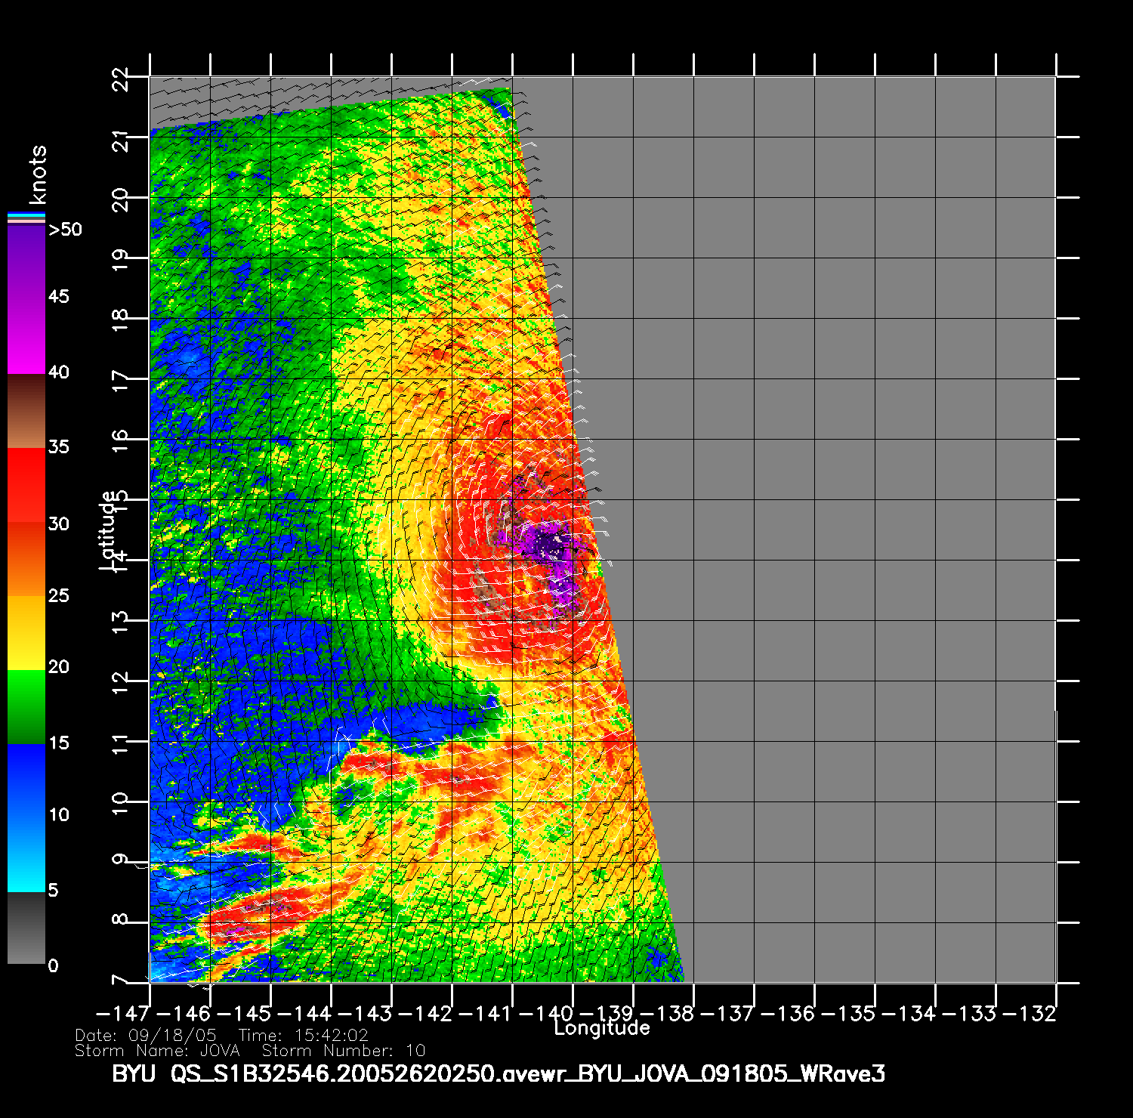Click the gray 0–5 knots legend segment
The image size is (1133, 1118).
[26, 928]
